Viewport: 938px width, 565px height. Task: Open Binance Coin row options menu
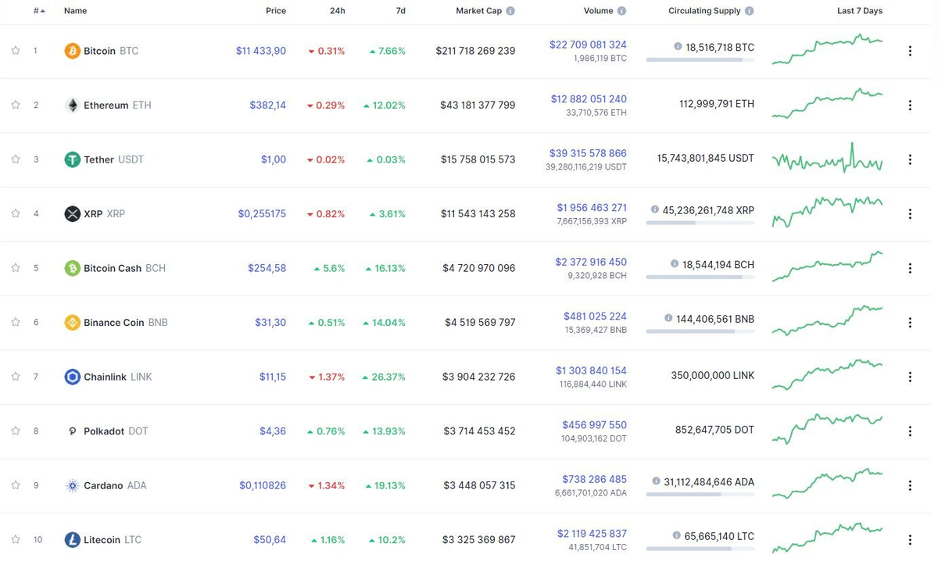point(910,322)
